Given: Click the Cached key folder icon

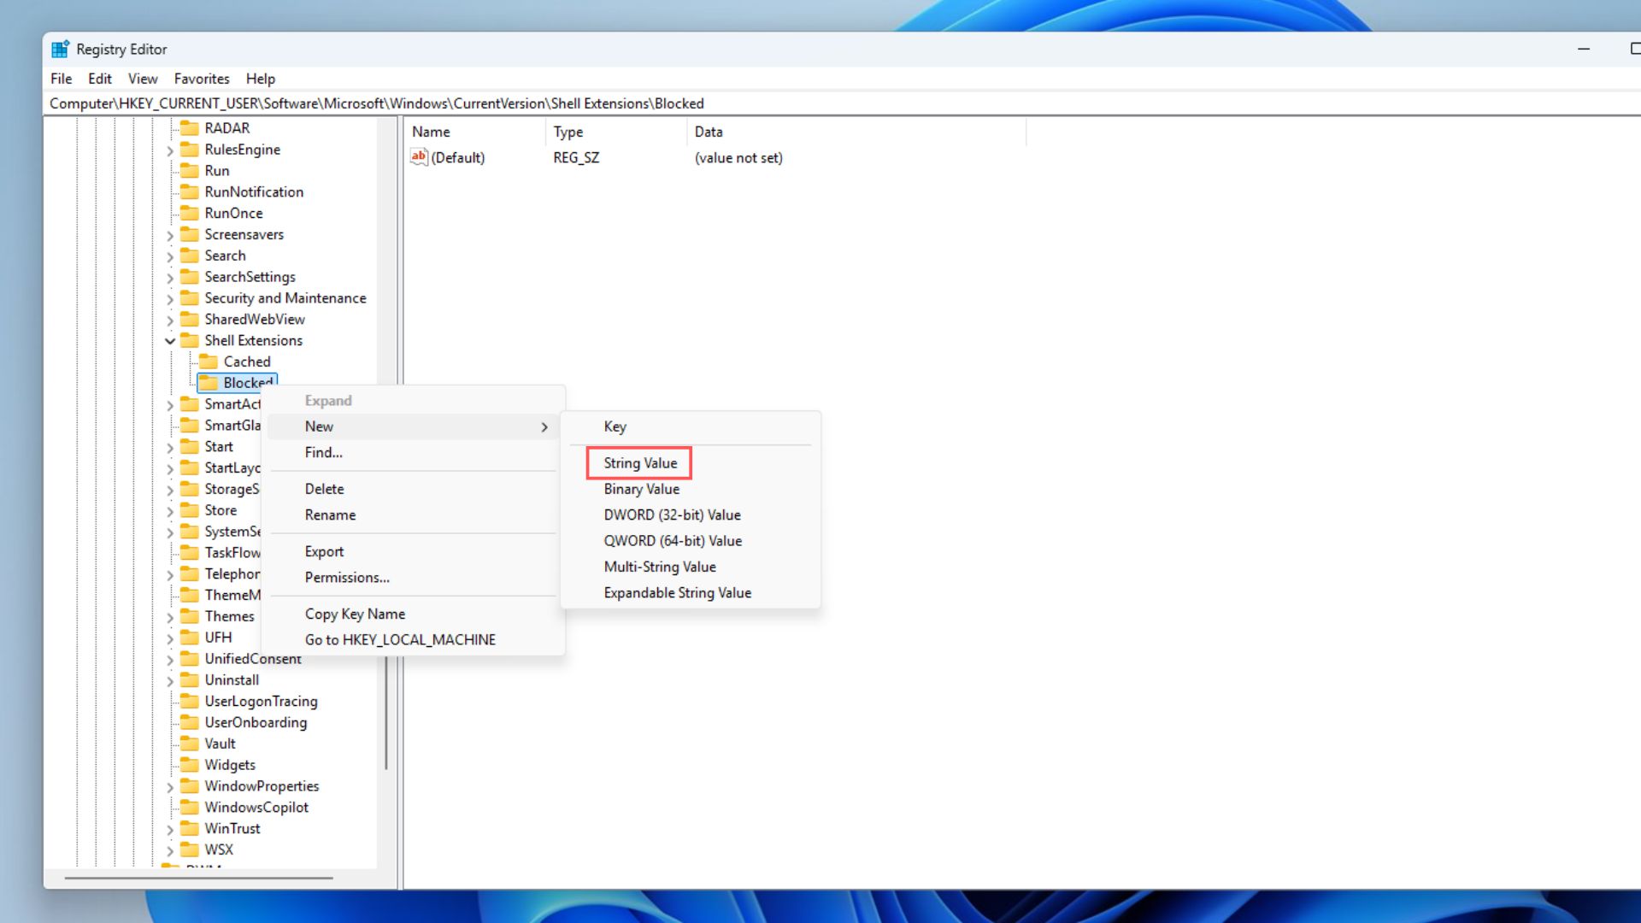Looking at the screenshot, I should [x=208, y=361].
